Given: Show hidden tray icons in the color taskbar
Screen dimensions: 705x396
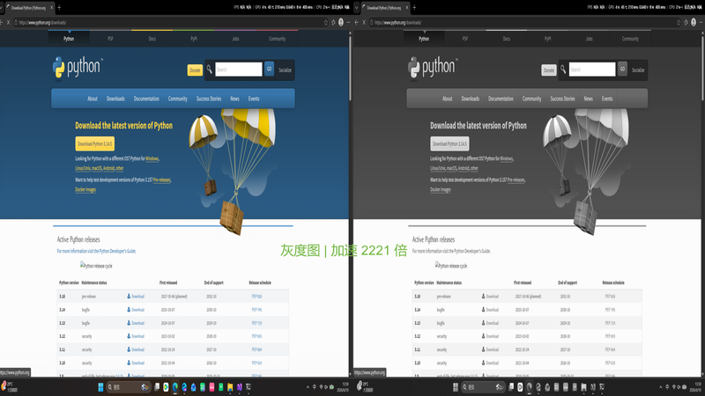Looking at the screenshot, I should (x=308, y=387).
